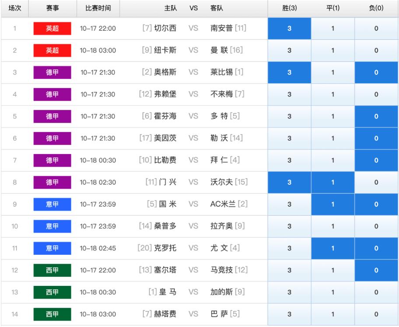Screen dimensions: 399x327
Task: Click the 赛事 column header
Action: [x=52, y=8]
